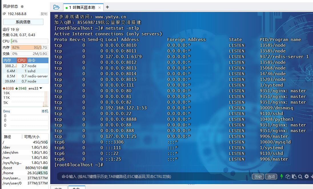Open terminal search with magnifier icon

300,176
